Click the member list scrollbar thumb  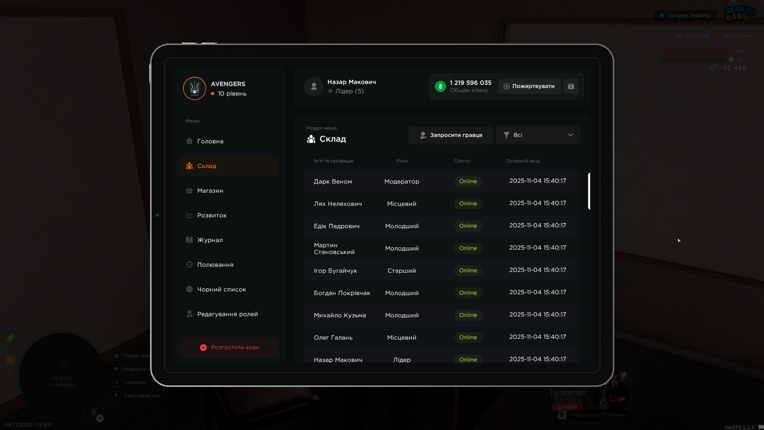[589, 191]
